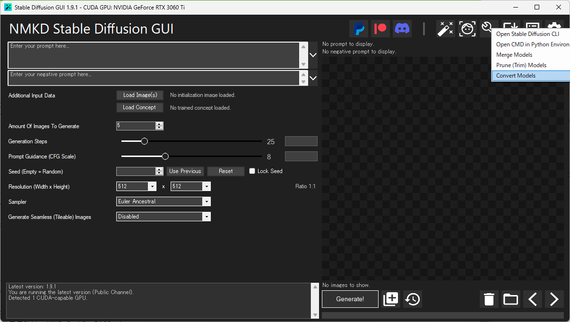Open output folder icon
This screenshot has width=570, height=322.
(511, 299)
